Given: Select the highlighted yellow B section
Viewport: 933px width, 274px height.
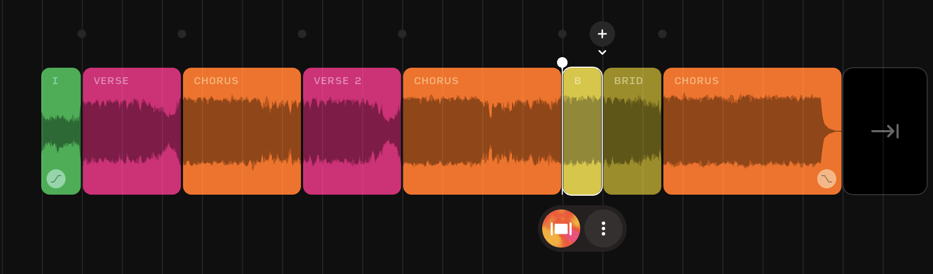Looking at the screenshot, I should (582, 131).
